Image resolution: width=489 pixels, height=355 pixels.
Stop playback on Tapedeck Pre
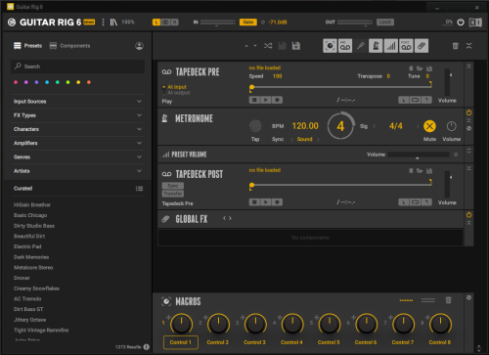coord(254,100)
